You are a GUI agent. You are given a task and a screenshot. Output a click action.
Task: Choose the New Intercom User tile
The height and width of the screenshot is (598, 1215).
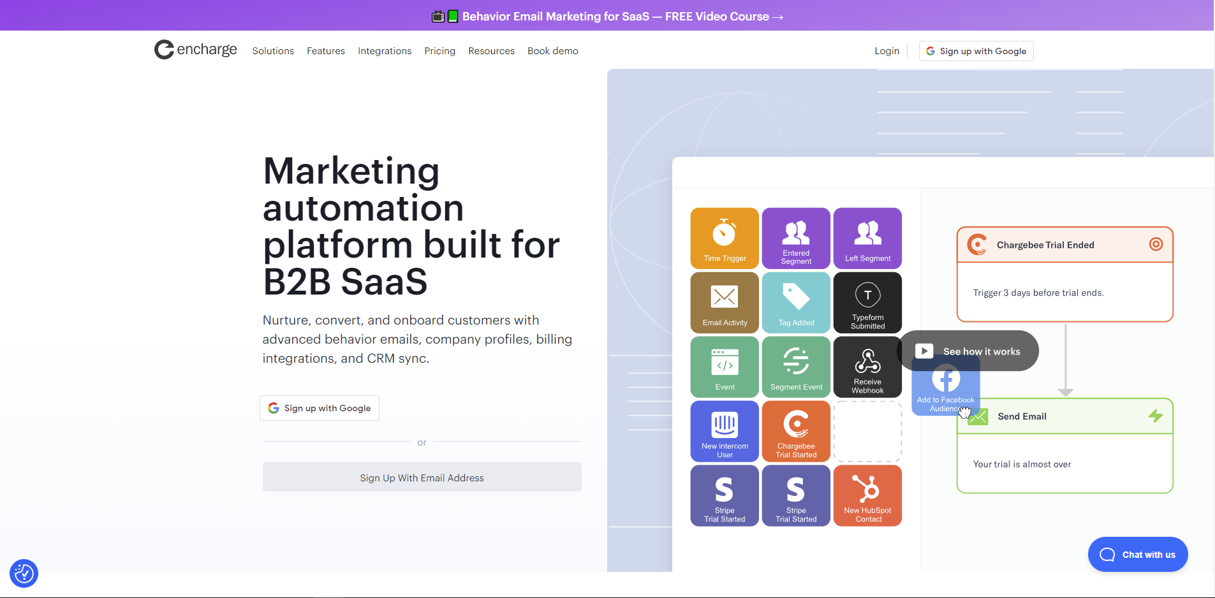[x=725, y=432]
